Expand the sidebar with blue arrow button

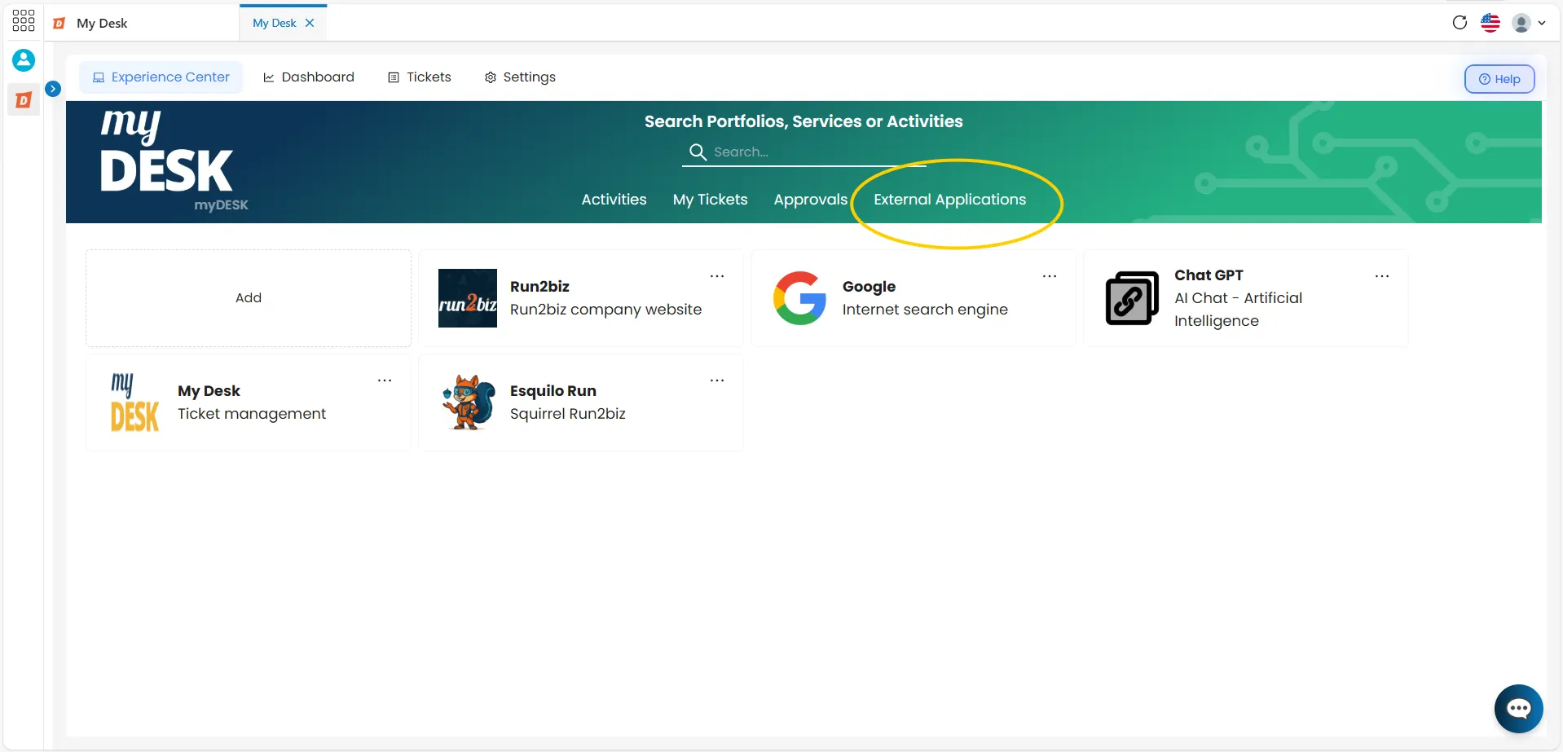pos(53,89)
